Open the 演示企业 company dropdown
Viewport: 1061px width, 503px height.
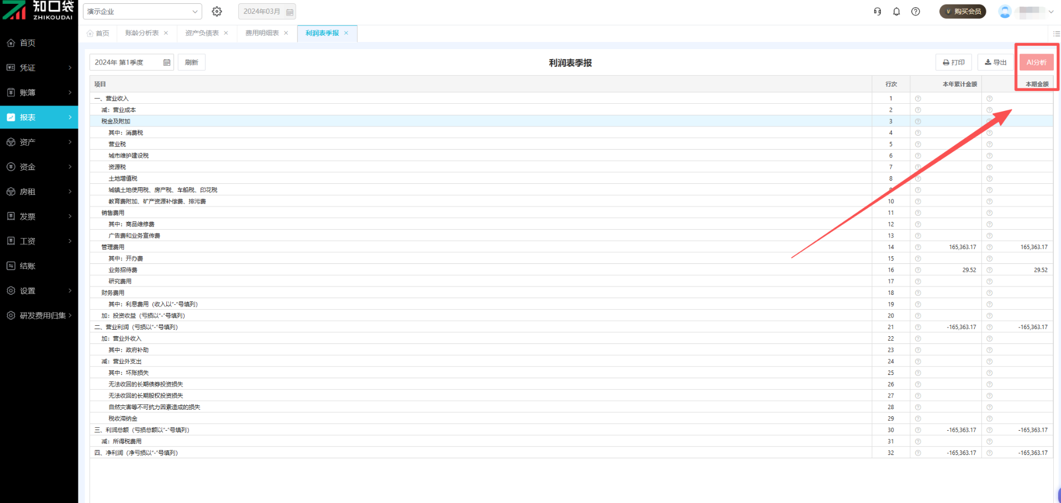tap(142, 12)
